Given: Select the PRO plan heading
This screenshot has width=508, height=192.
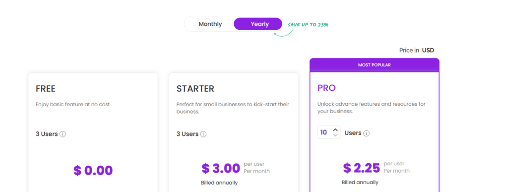Looking at the screenshot, I should point(326,88).
